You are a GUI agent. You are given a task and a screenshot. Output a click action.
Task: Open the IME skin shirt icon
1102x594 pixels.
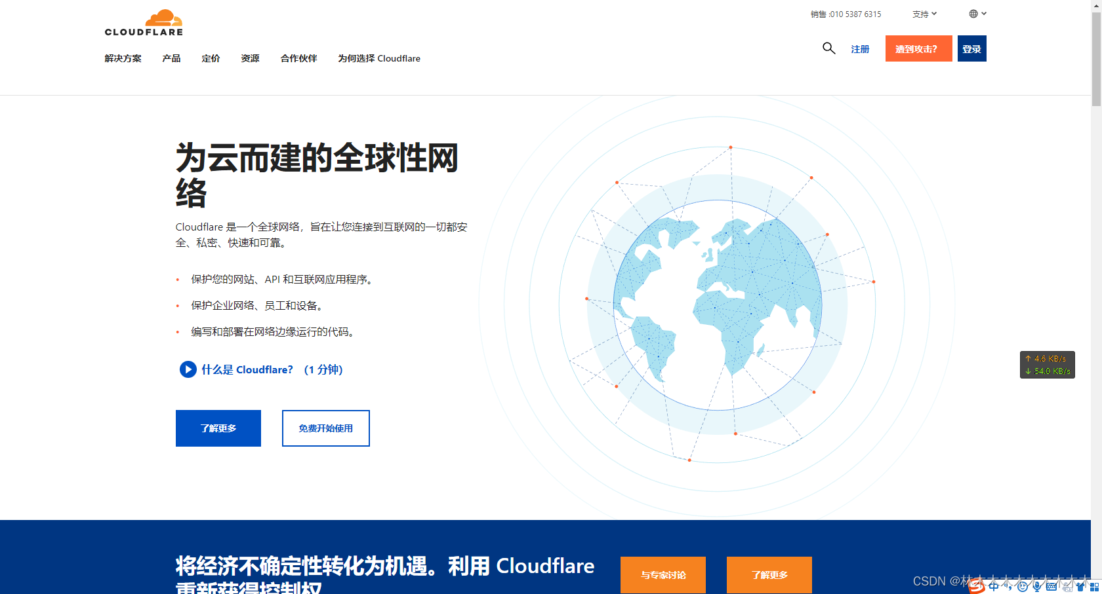tap(1080, 586)
